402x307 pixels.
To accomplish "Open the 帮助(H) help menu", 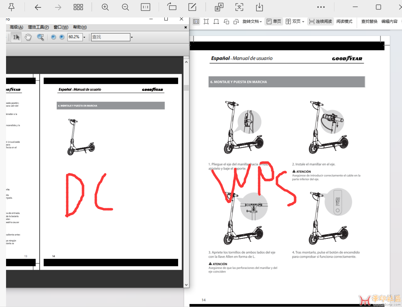I will 80,27.
